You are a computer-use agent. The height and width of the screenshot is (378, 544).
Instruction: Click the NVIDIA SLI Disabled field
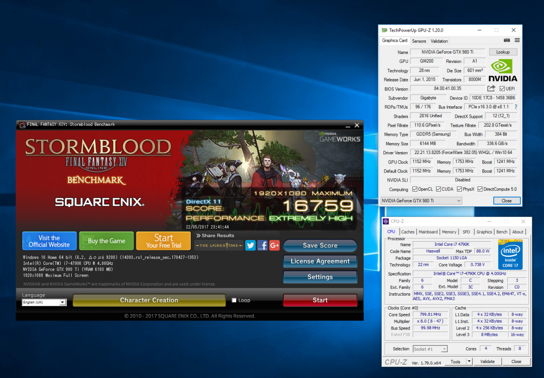click(x=463, y=180)
